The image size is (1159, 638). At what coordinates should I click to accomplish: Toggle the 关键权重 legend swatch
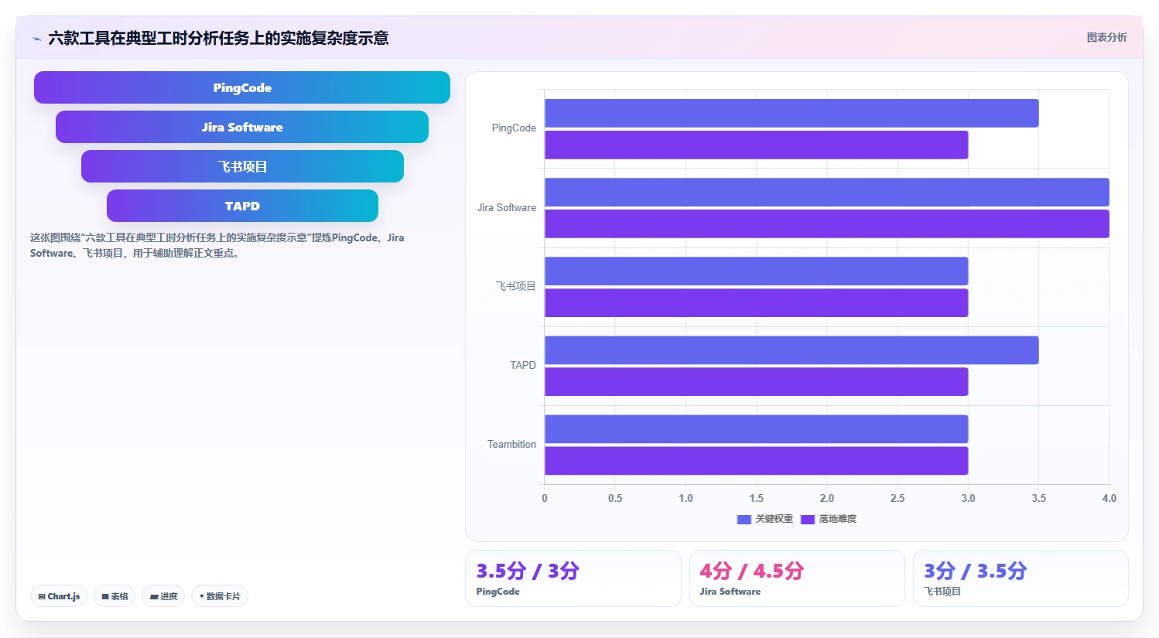(744, 520)
